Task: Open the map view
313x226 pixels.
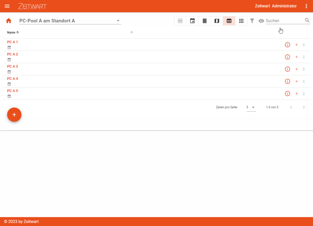Action: [217, 21]
